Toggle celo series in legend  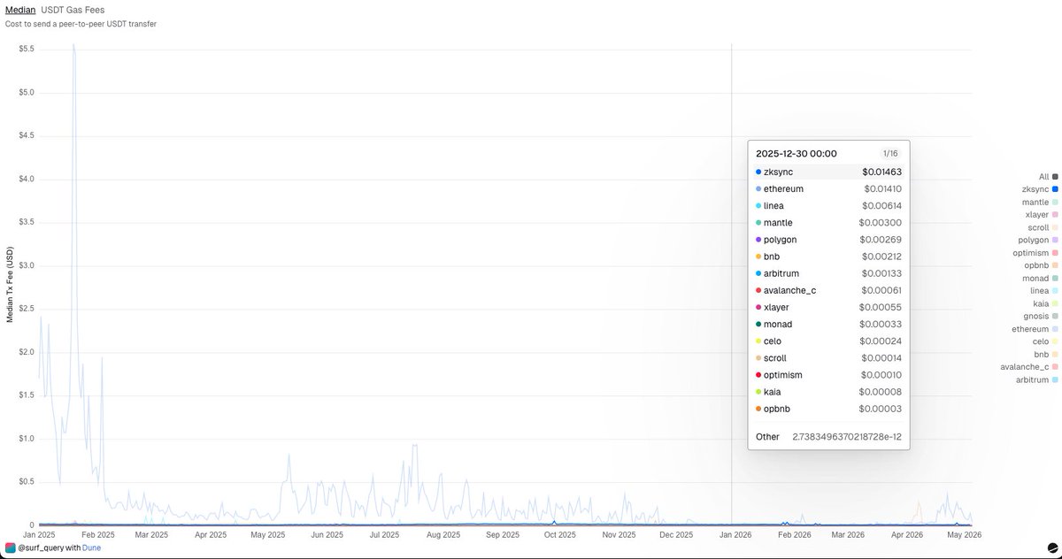(1045, 341)
